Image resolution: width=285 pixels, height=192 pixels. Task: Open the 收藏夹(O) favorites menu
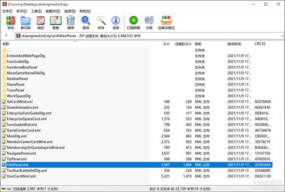(53, 11)
